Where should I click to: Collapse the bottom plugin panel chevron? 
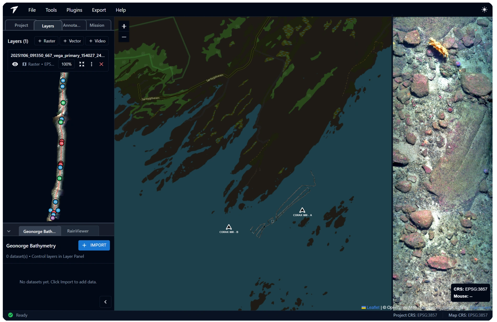click(x=9, y=231)
